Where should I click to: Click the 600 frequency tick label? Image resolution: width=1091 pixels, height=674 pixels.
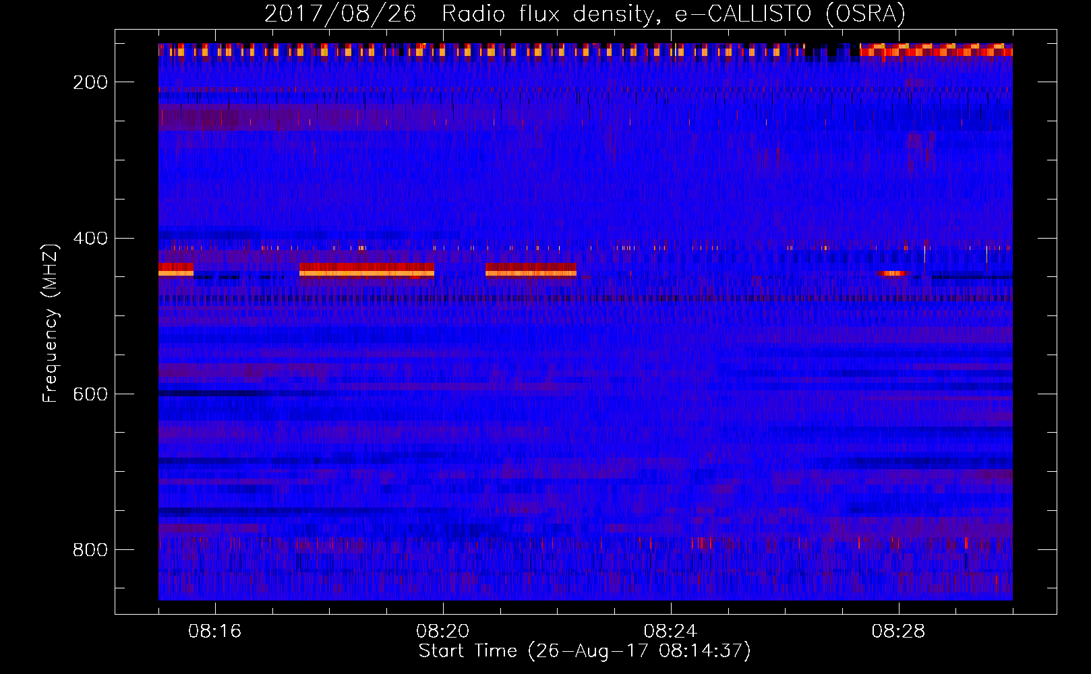coord(90,394)
